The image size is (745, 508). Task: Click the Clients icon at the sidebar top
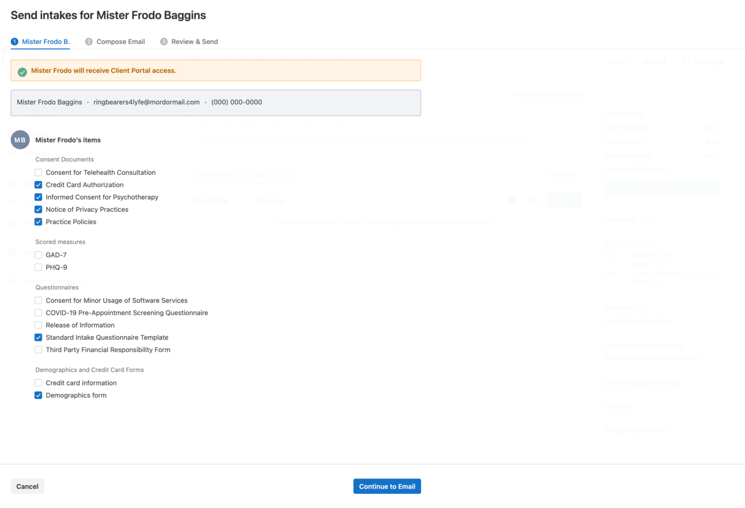click(x=12, y=58)
